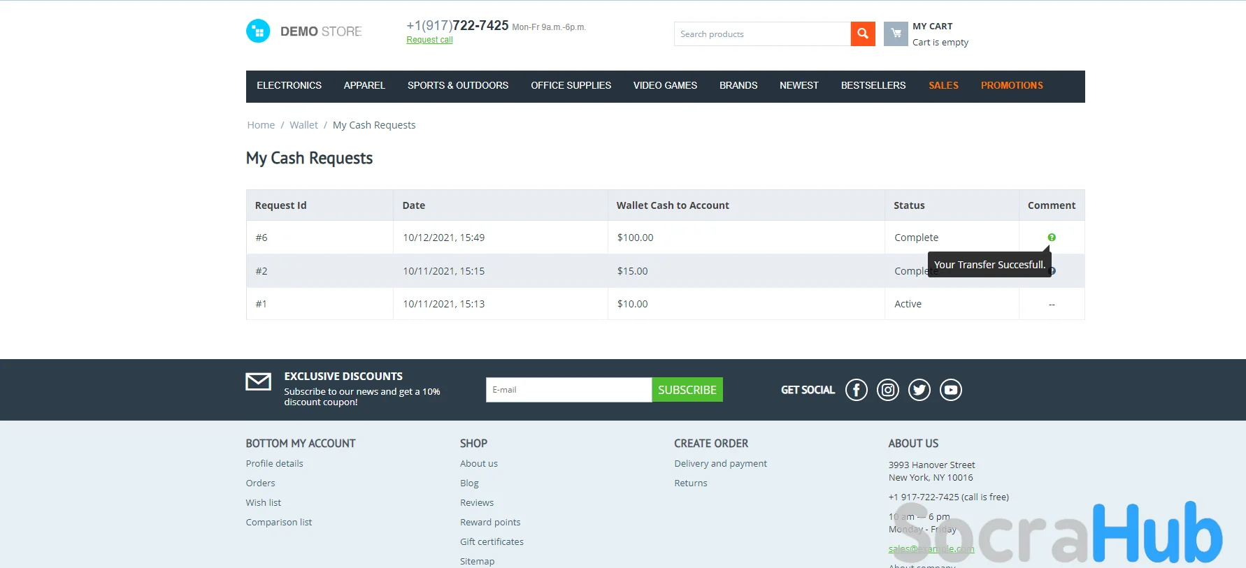This screenshot has height=568, width=1246.
Task: Open the Instagram social icon
Action: 887,390
